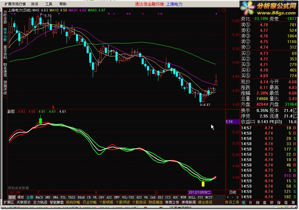The image size is (299, 210).
Task: Click the 日线 period selector
Action: coord(233,192)
